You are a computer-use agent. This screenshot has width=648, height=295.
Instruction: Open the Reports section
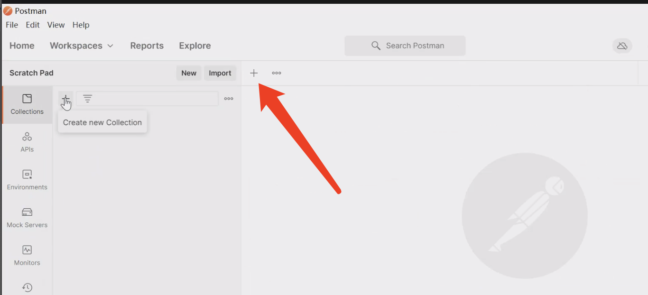point(147,46)
